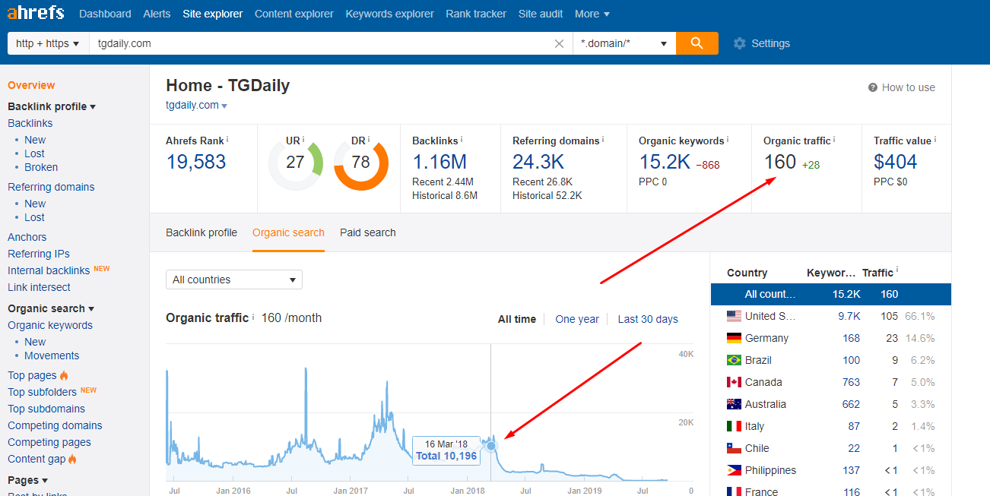This screenshot has width=990, height=496.
Task: Open the Anchors sidebar link
Action: tap(27, 237)
